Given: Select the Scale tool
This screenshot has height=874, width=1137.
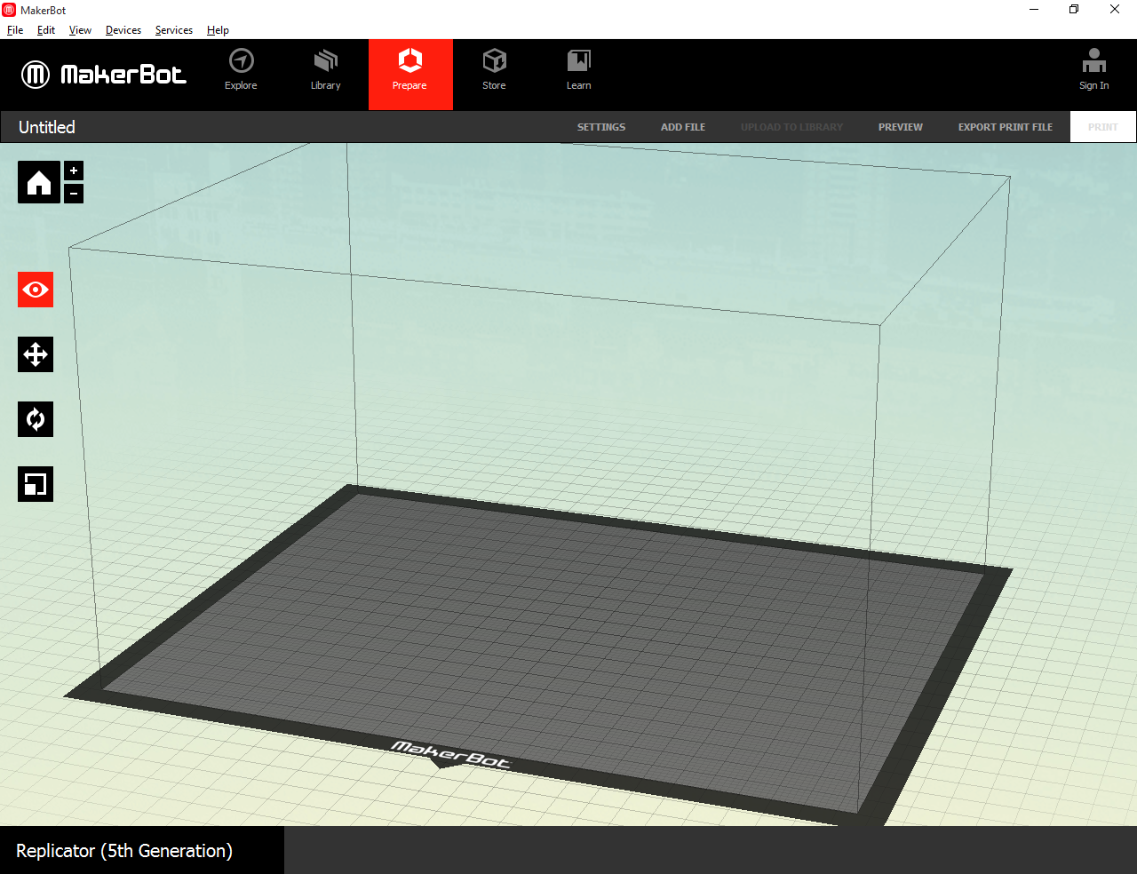Looking at the screenshot, I should point(36,484).
